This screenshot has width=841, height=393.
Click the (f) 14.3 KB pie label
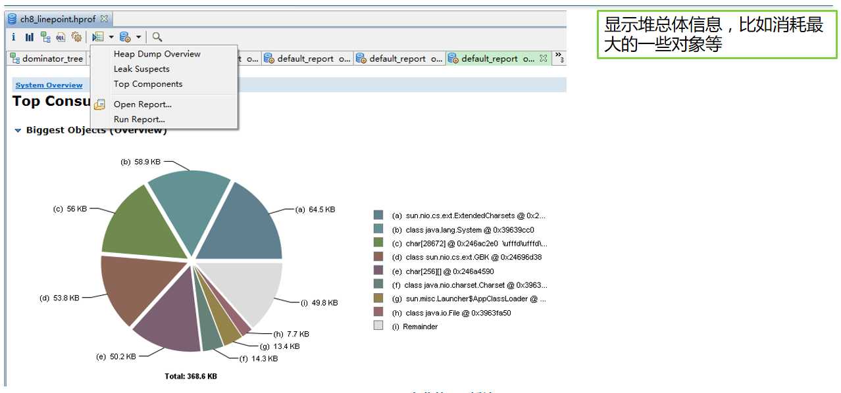259,359
